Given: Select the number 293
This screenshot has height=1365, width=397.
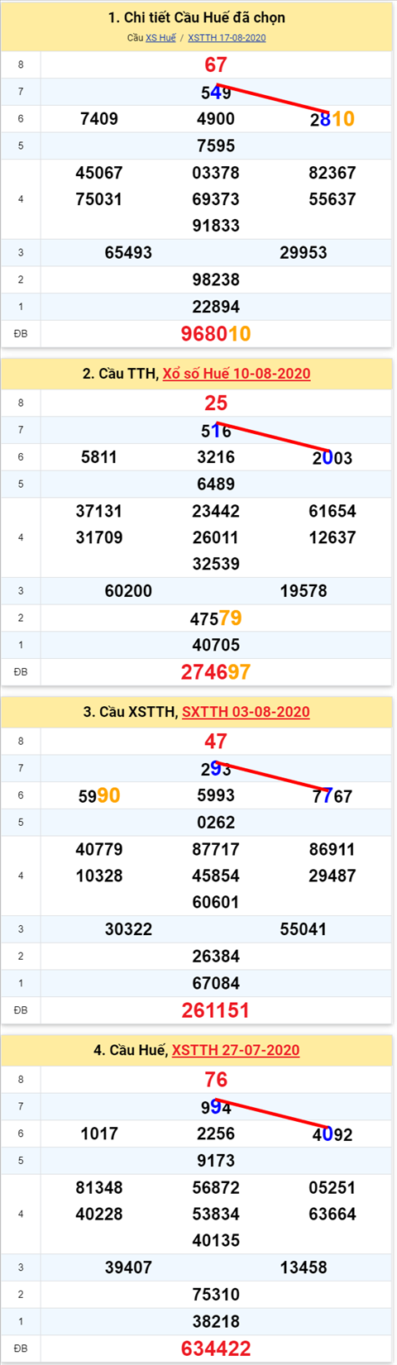Looking at the screenshot, I should [216, 769].
